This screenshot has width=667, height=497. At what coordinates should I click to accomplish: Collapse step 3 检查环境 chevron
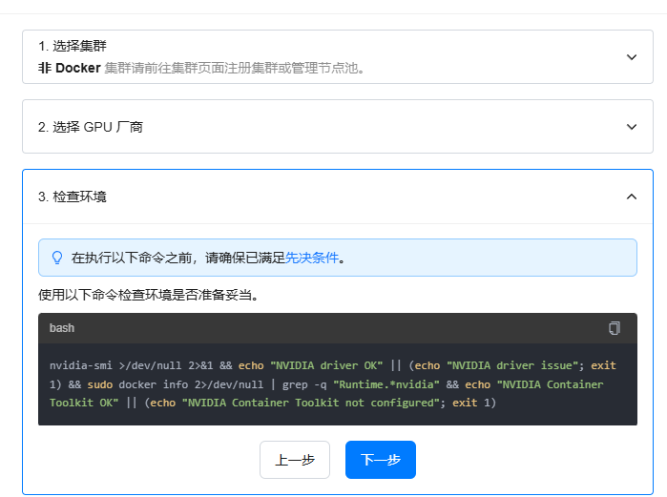click(x=632, y=197)
